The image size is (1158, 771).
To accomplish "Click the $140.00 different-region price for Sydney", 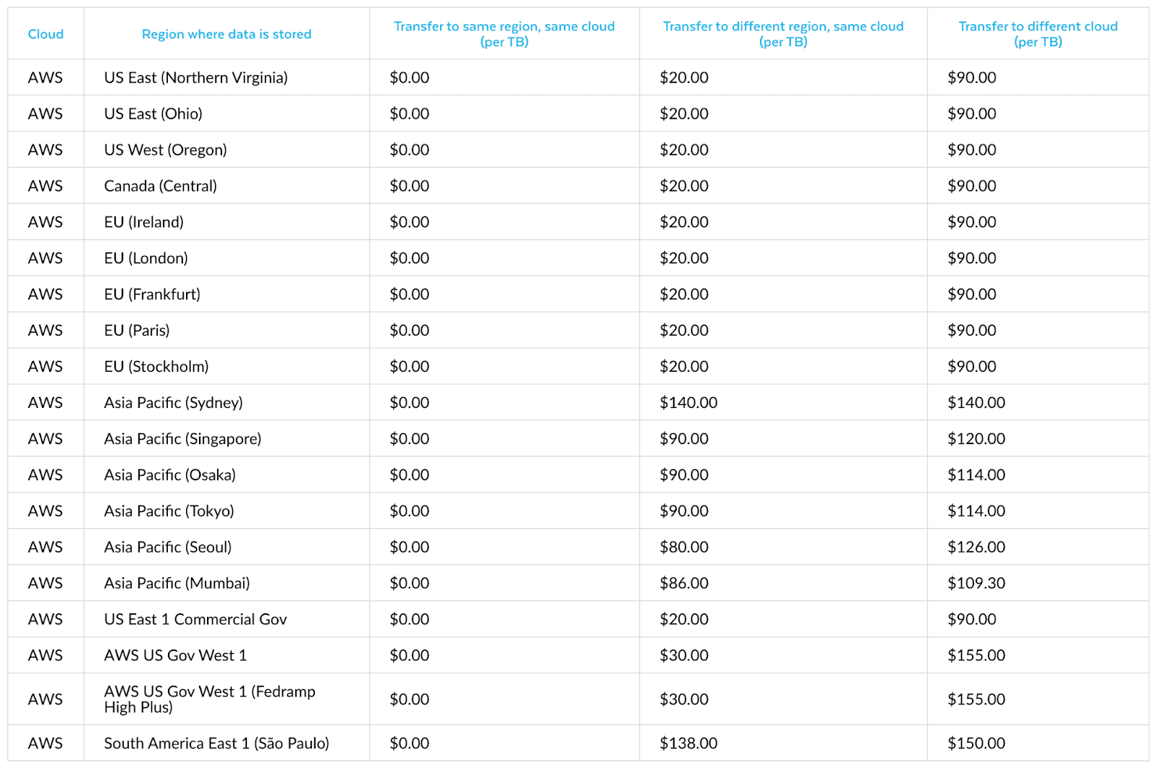I will coord(688,403).
